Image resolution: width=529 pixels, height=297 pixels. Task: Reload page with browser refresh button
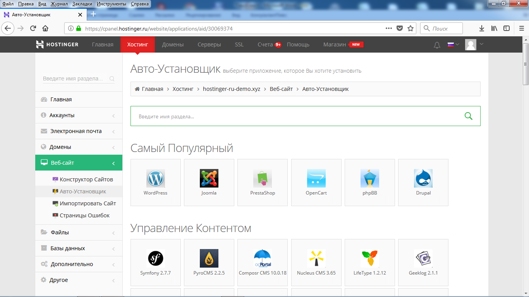pyautogui.click(x=33, y=28)
